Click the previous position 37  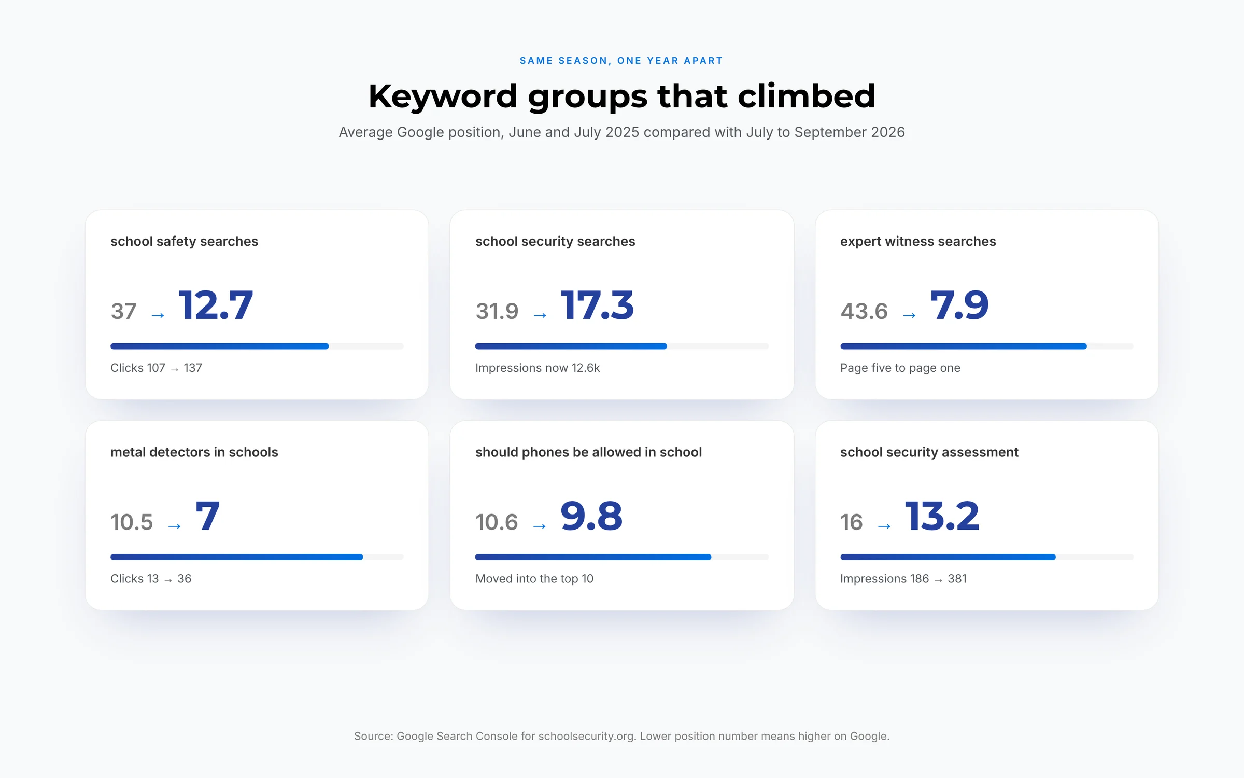(123, 312)
